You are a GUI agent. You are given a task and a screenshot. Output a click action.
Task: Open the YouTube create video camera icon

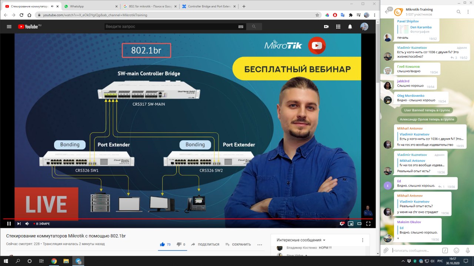point(326,27)
